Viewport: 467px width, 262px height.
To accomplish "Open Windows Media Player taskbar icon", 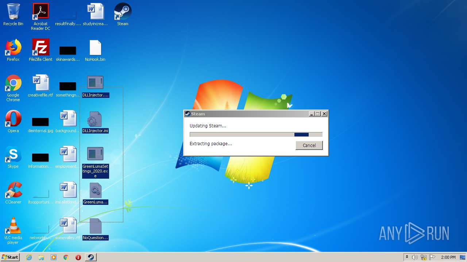I will point(54,257).
